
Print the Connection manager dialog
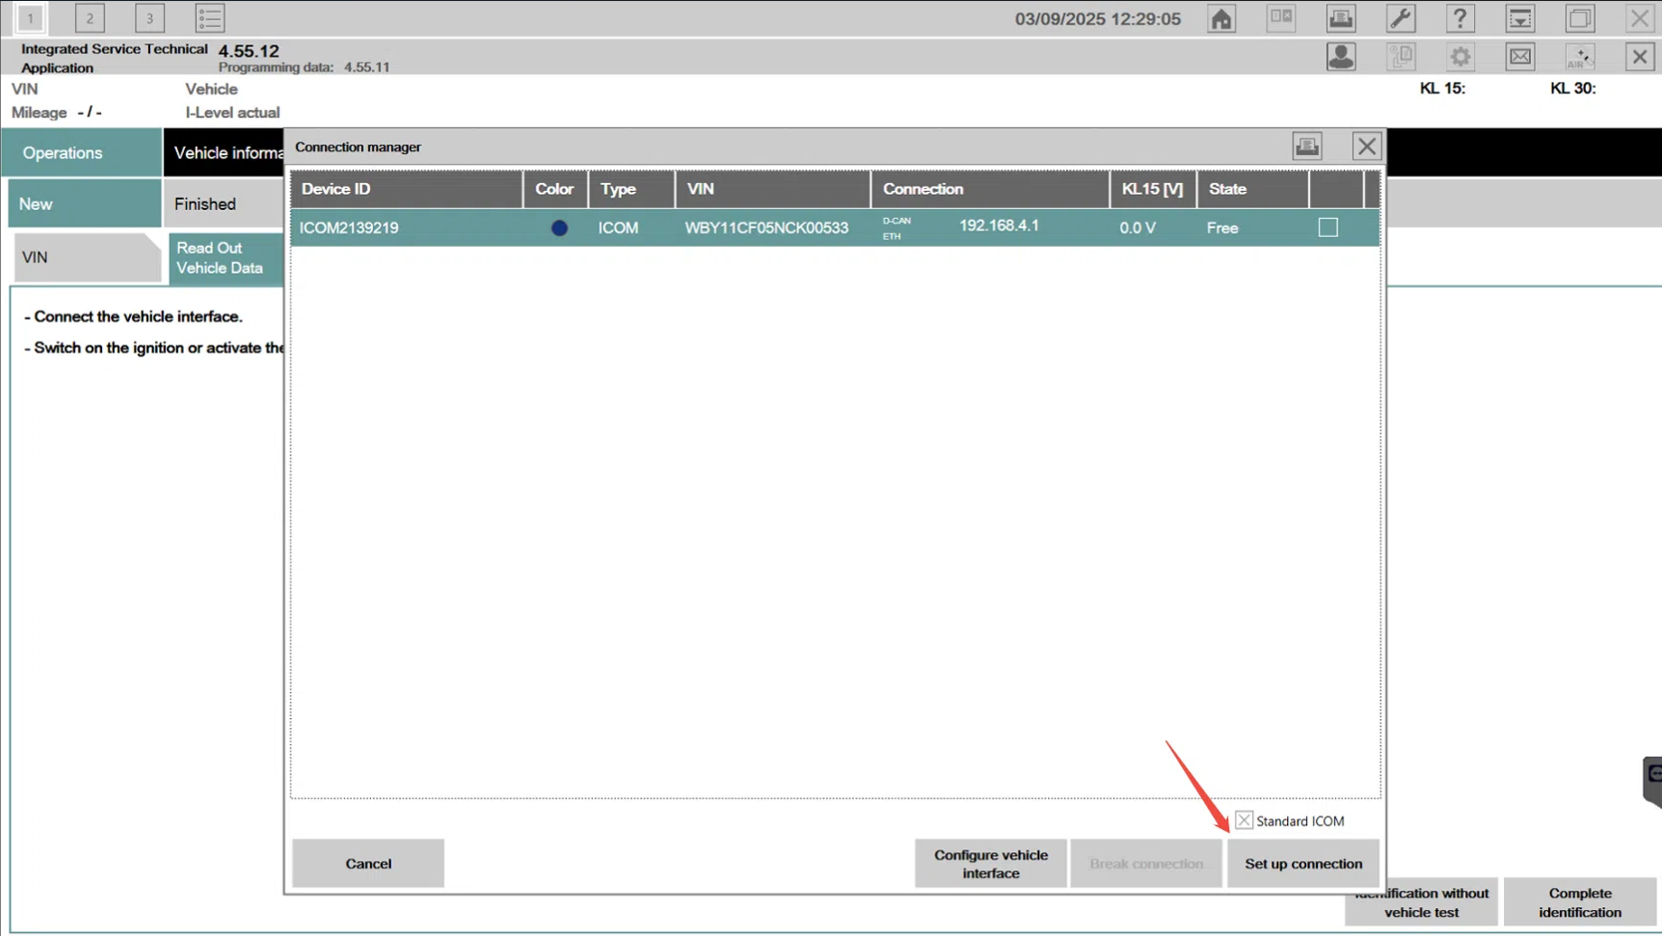[1307, 147]
